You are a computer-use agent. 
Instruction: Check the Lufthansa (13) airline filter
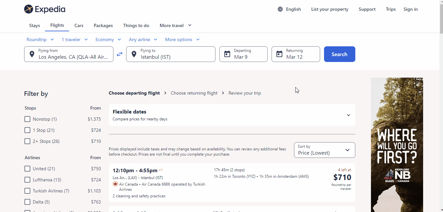pyautogui.click(x=27, y=180)
